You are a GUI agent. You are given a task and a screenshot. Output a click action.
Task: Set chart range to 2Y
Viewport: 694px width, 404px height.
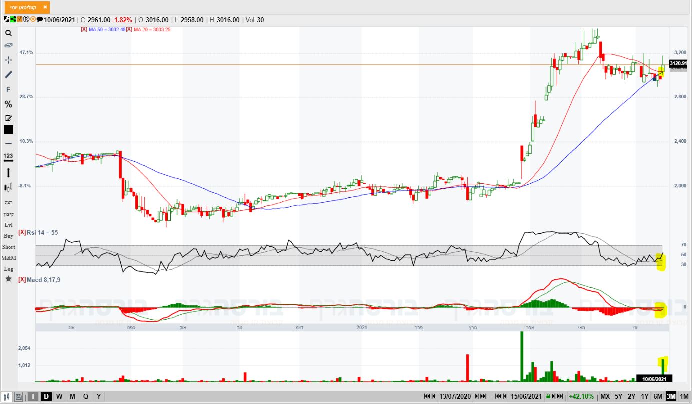[632, 396]
